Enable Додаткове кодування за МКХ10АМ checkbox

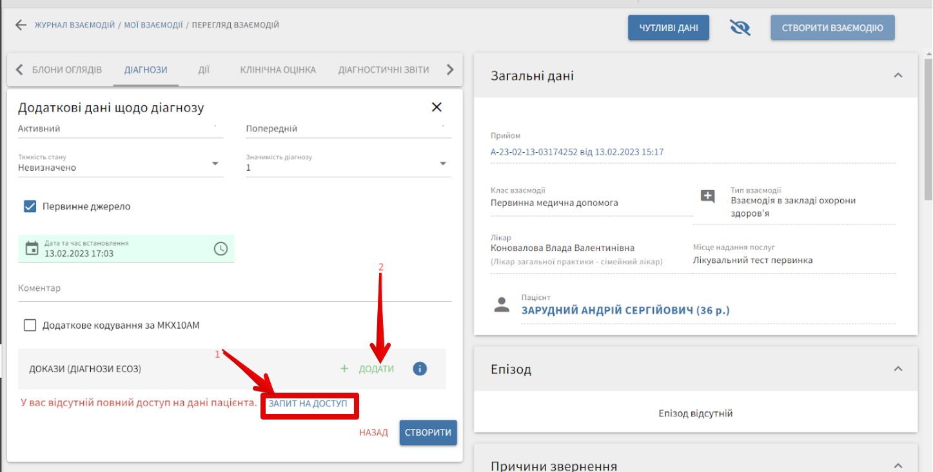tap(30, 325)
